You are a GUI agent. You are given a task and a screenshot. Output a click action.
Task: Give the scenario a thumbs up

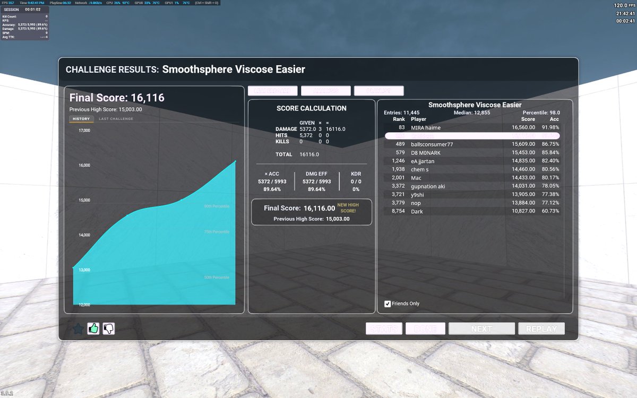[x=93, y=329]
